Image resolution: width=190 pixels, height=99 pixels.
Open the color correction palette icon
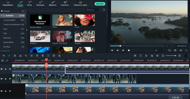click(x=37, y=56)
